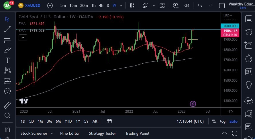255x139 pixels.
Task: Toggle auto scale option
Action: click(233, 121)
